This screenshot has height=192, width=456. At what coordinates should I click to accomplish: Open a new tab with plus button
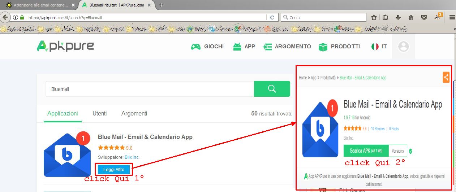pos(161,5)
